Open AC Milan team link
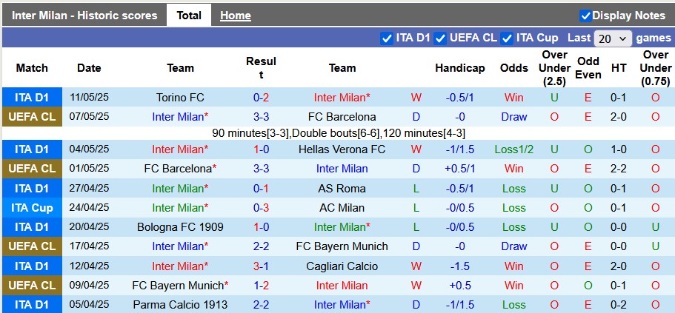Image resolution: width=675 pixels, height=313 pixels. 342,208
